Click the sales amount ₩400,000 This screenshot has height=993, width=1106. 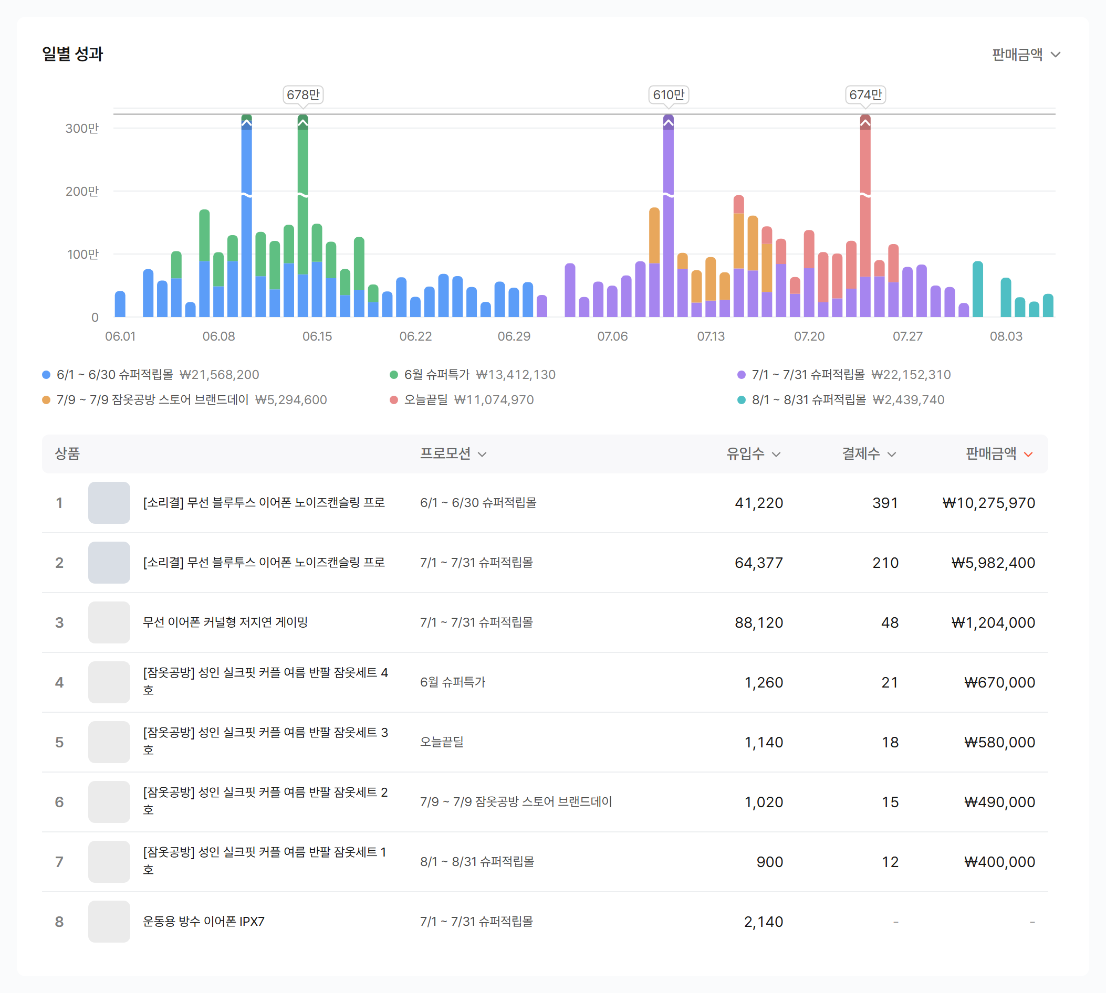[x=999, y=861]
